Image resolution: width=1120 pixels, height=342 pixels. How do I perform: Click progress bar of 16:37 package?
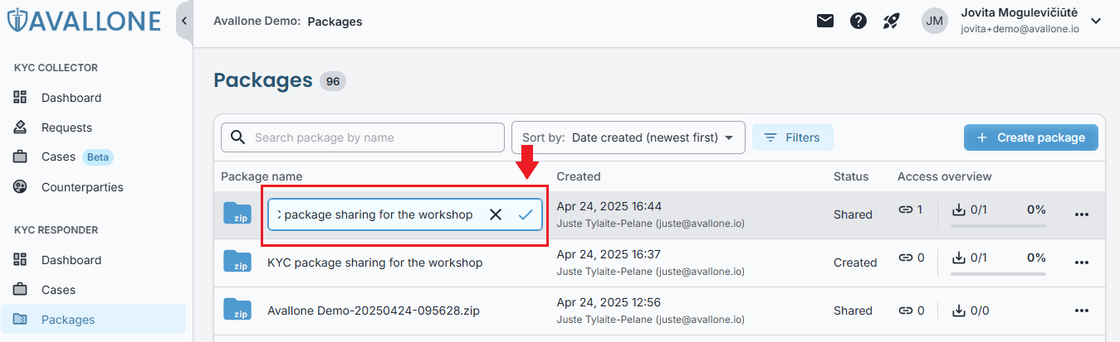(x=999, y=273)
